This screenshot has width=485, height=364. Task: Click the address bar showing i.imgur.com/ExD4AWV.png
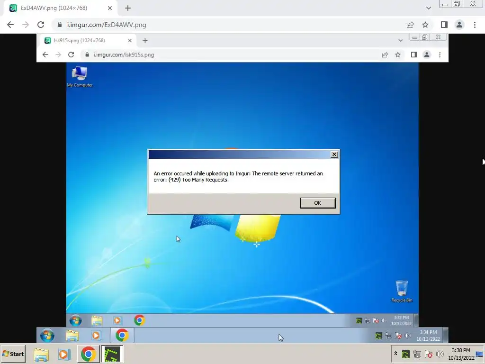coord(229,25)
